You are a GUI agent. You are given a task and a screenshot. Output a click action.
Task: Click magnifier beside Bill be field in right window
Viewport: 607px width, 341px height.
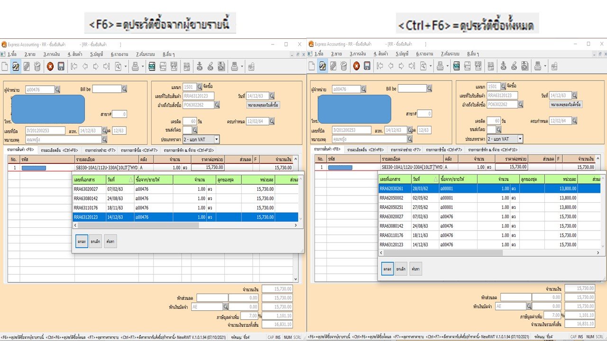click(x=430, y=89)
